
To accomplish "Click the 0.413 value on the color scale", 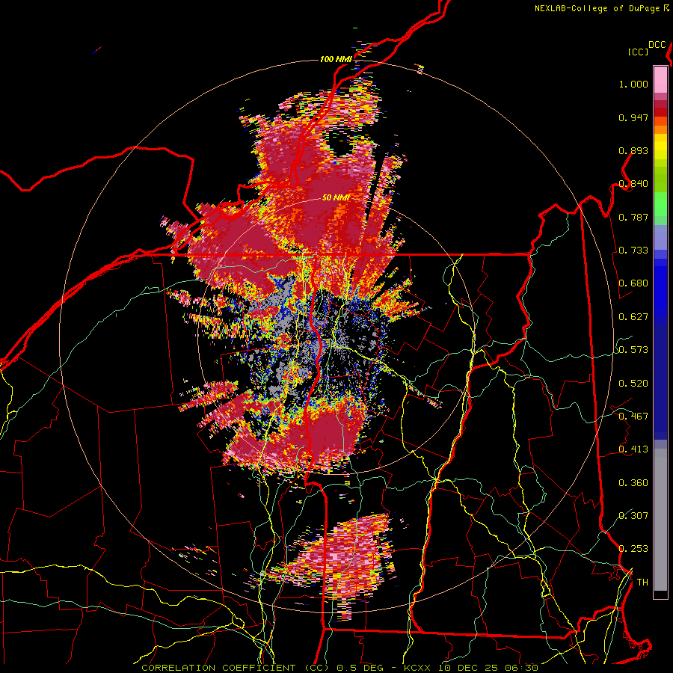I will point(633,449).
